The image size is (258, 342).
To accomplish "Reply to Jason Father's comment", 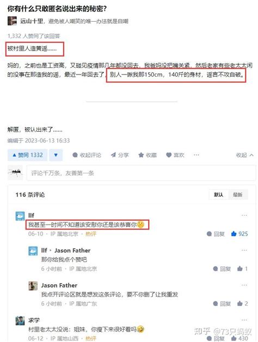I will tap(222, 303).
